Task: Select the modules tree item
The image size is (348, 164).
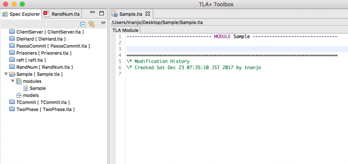Action: [x=32, y=81]
